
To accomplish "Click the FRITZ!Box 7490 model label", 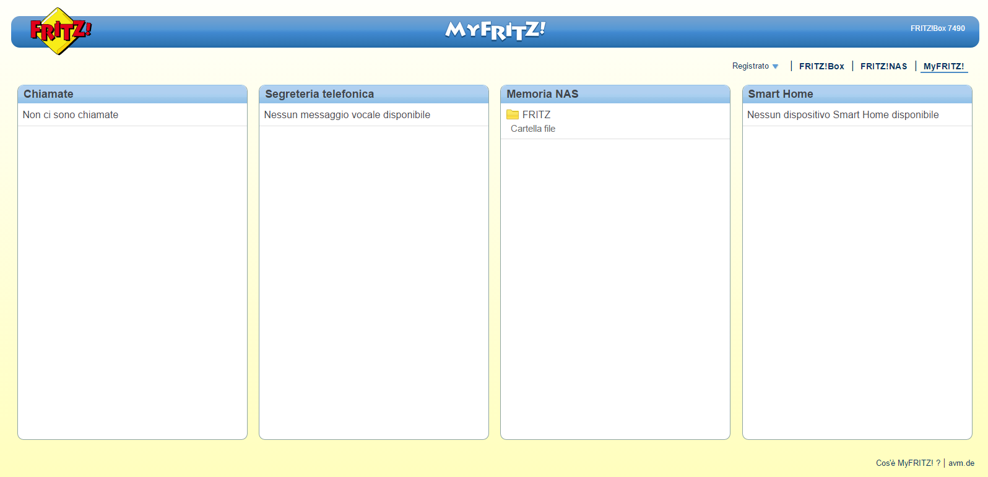I will click(x=937, y=28).
